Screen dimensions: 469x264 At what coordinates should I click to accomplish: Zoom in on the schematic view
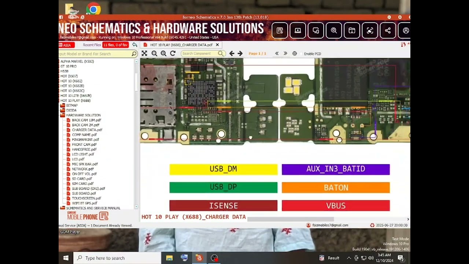coord(163,54)
